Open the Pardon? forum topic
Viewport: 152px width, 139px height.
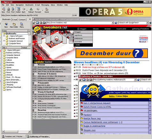click(87, 115)
